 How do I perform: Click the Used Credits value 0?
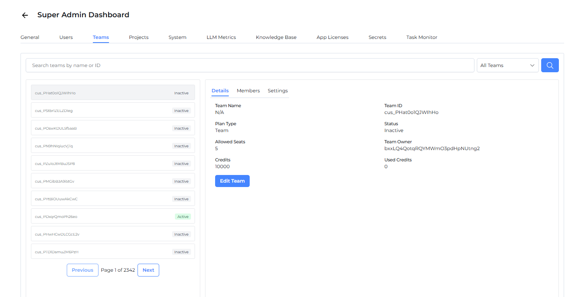click(386, 167)
